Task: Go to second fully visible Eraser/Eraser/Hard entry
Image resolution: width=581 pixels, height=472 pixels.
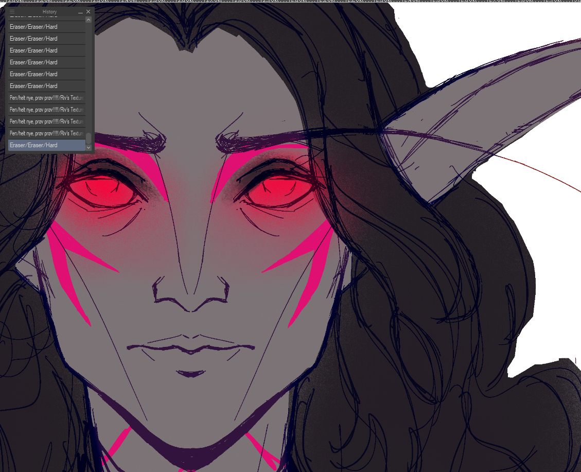Action: coord(46,39)
